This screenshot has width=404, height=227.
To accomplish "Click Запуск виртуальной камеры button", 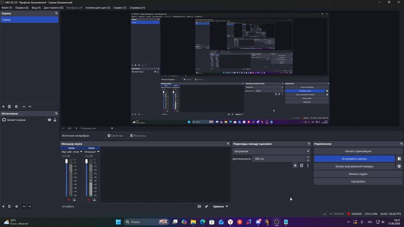I will click(354, 166).
